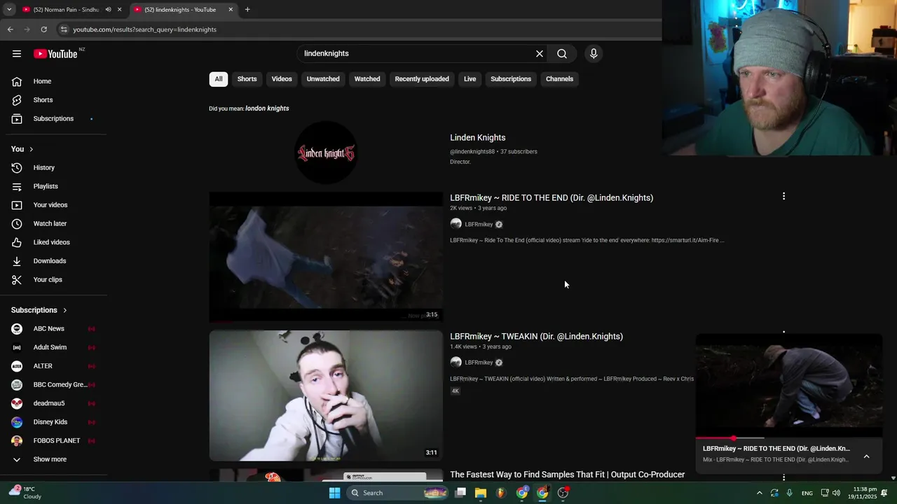Click the browser address bar URL
Screen dimensions: 897x504
coord(144,29)
